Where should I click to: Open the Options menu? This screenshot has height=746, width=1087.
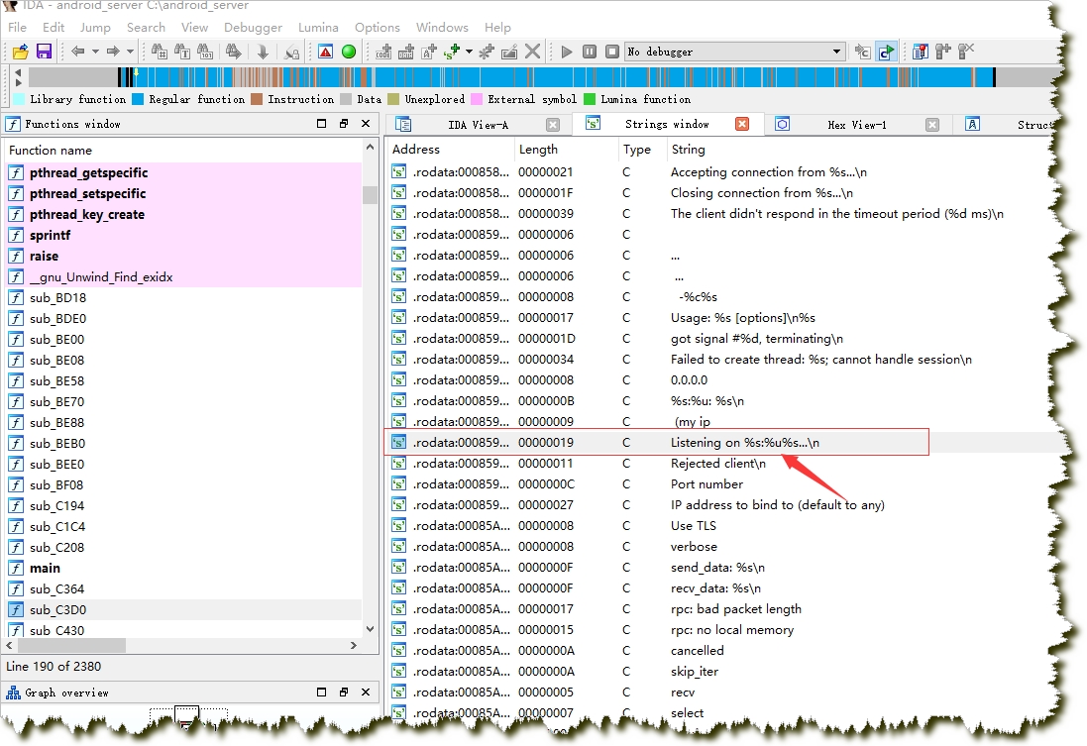pos(378,27)
